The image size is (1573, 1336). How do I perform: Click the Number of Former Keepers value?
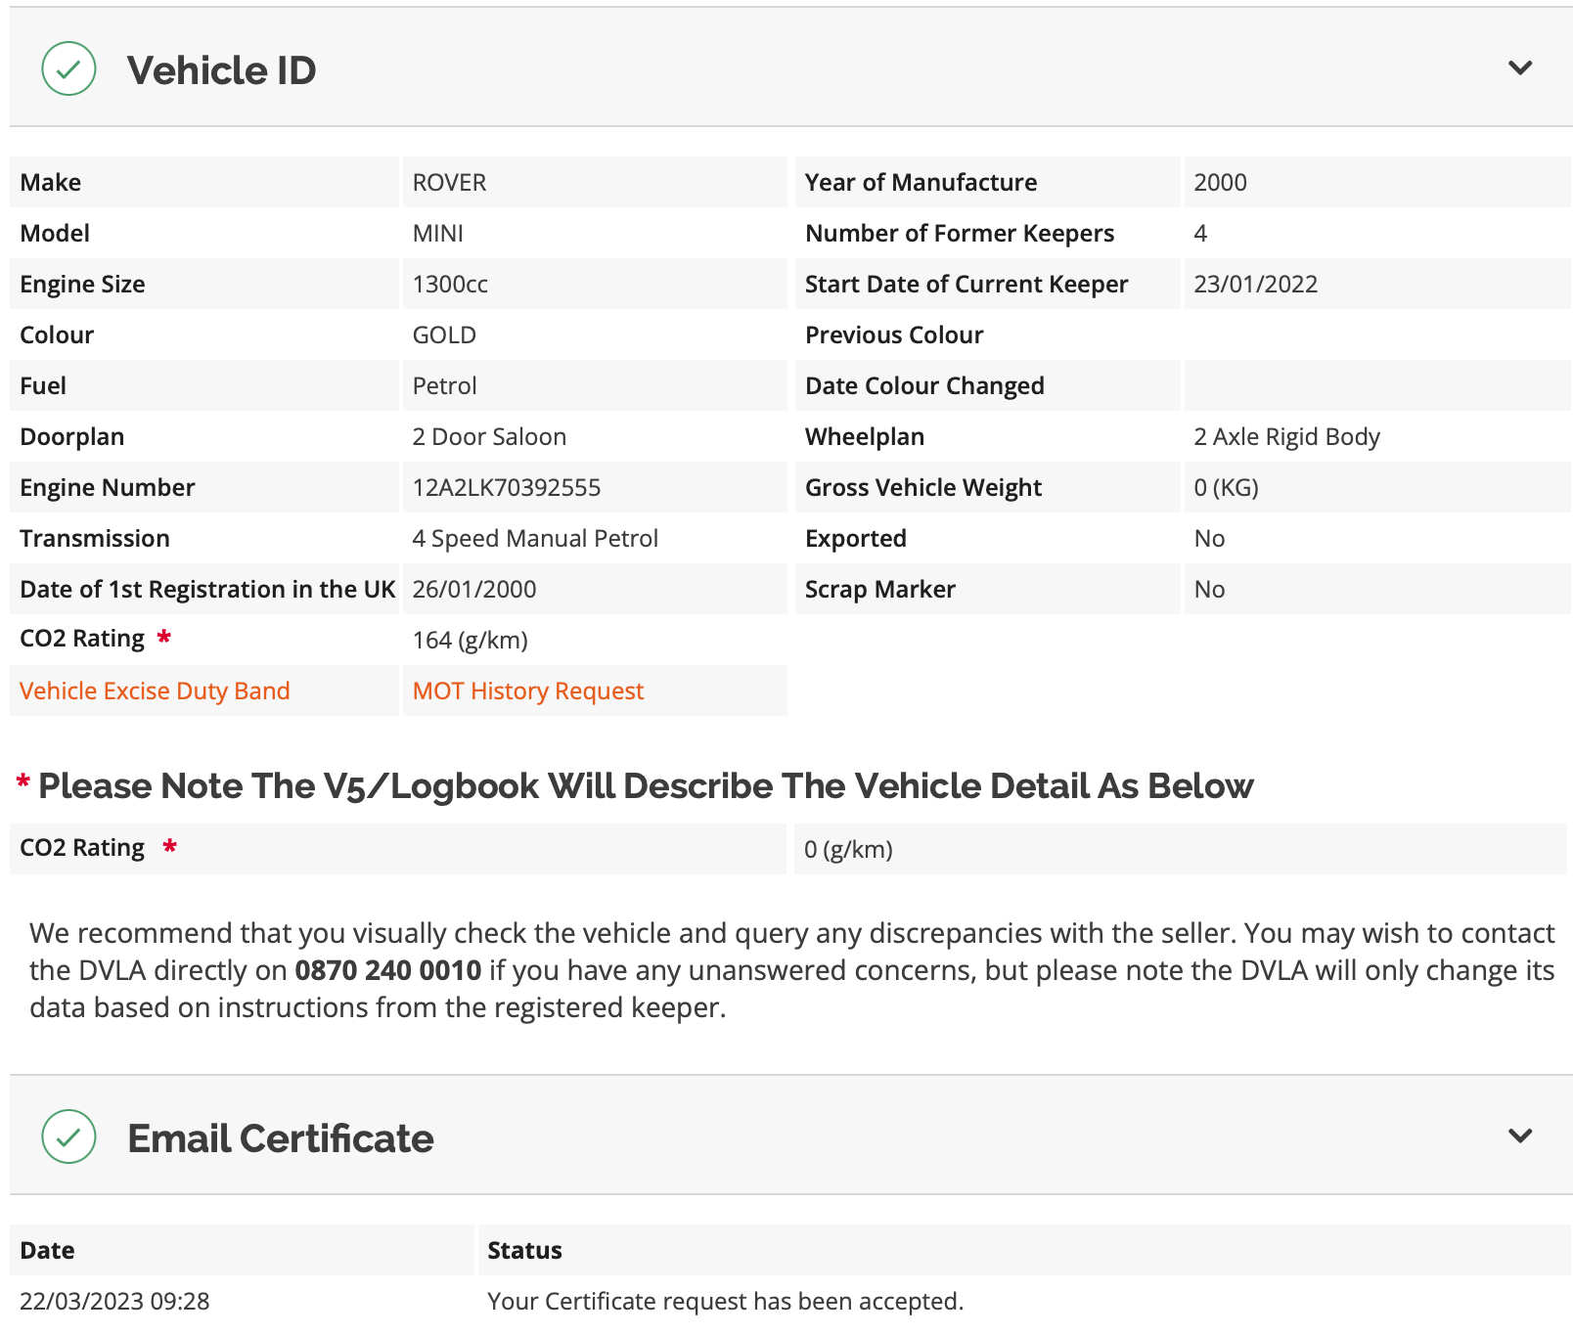click(x=1200, y=233)
